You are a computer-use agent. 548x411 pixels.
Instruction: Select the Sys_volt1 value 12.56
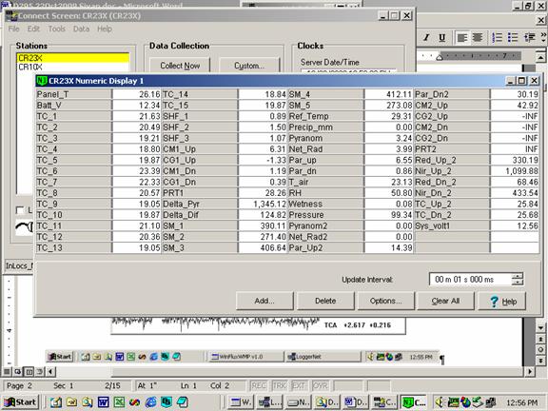[515, 225]
